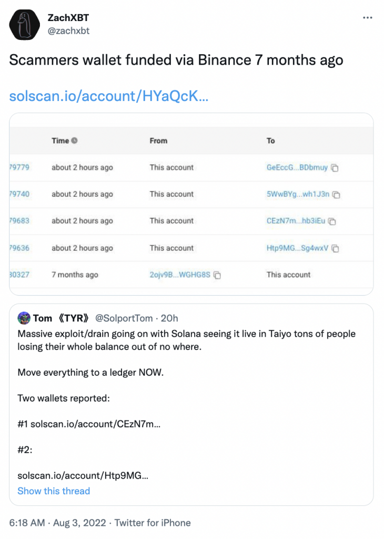Image resolution: width=384 pixels, height=539 pixels.
Task: Click the 6:18 AM Aug 3, 2022 timestamp
Action: click(x=58, y=523)
